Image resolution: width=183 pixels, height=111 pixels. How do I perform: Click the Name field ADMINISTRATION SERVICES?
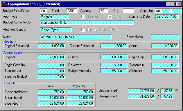76,37
